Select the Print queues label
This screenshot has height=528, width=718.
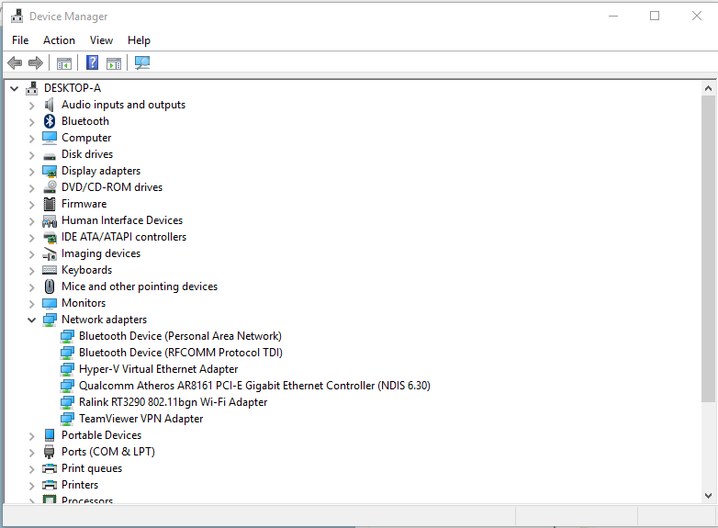click(92, 468)
